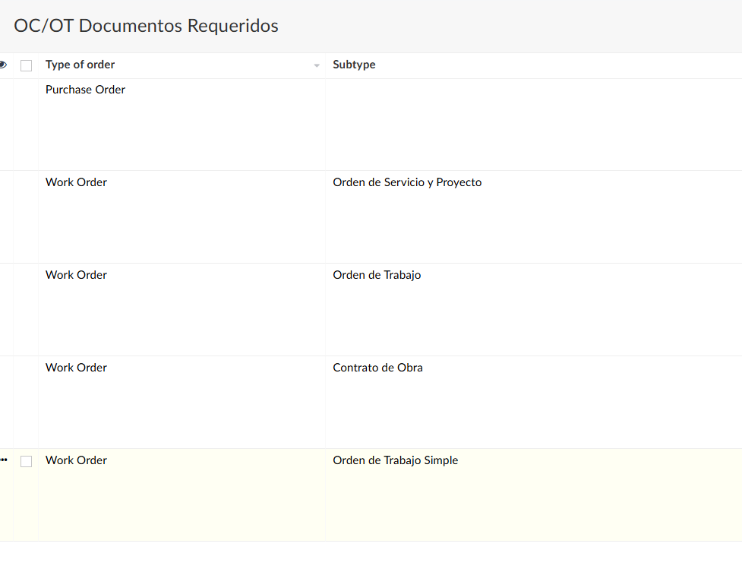Viewport: 742px width, 572px height.
Task: Select the Orden de Trabajo subtype in third row
Action: pyautogui.click(x=377, y=275)
